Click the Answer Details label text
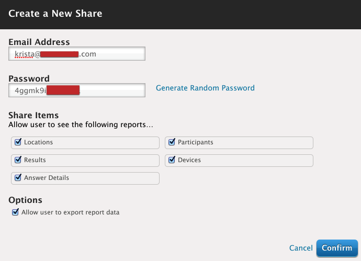Image resolution: width=361 pixels, height=261 pixels. pyautogui.click(x=47, y=178)
